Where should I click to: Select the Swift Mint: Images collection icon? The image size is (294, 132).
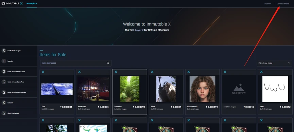click(x=4, y=51)
